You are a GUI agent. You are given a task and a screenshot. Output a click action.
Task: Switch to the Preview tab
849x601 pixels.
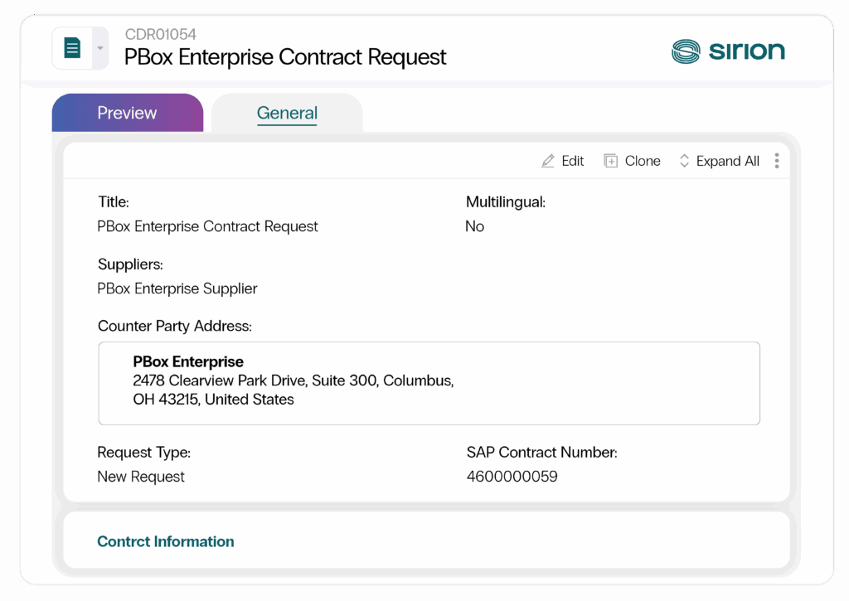pyautogui.click(x=127, y=113)
